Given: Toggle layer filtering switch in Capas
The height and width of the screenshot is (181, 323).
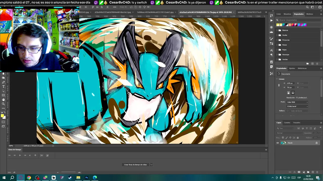Looking at the screenshot, I should coord(320,127).
